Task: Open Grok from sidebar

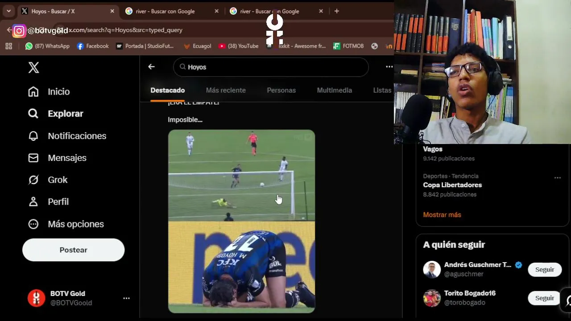Action: pyautogui.click(x=48, y=180)
